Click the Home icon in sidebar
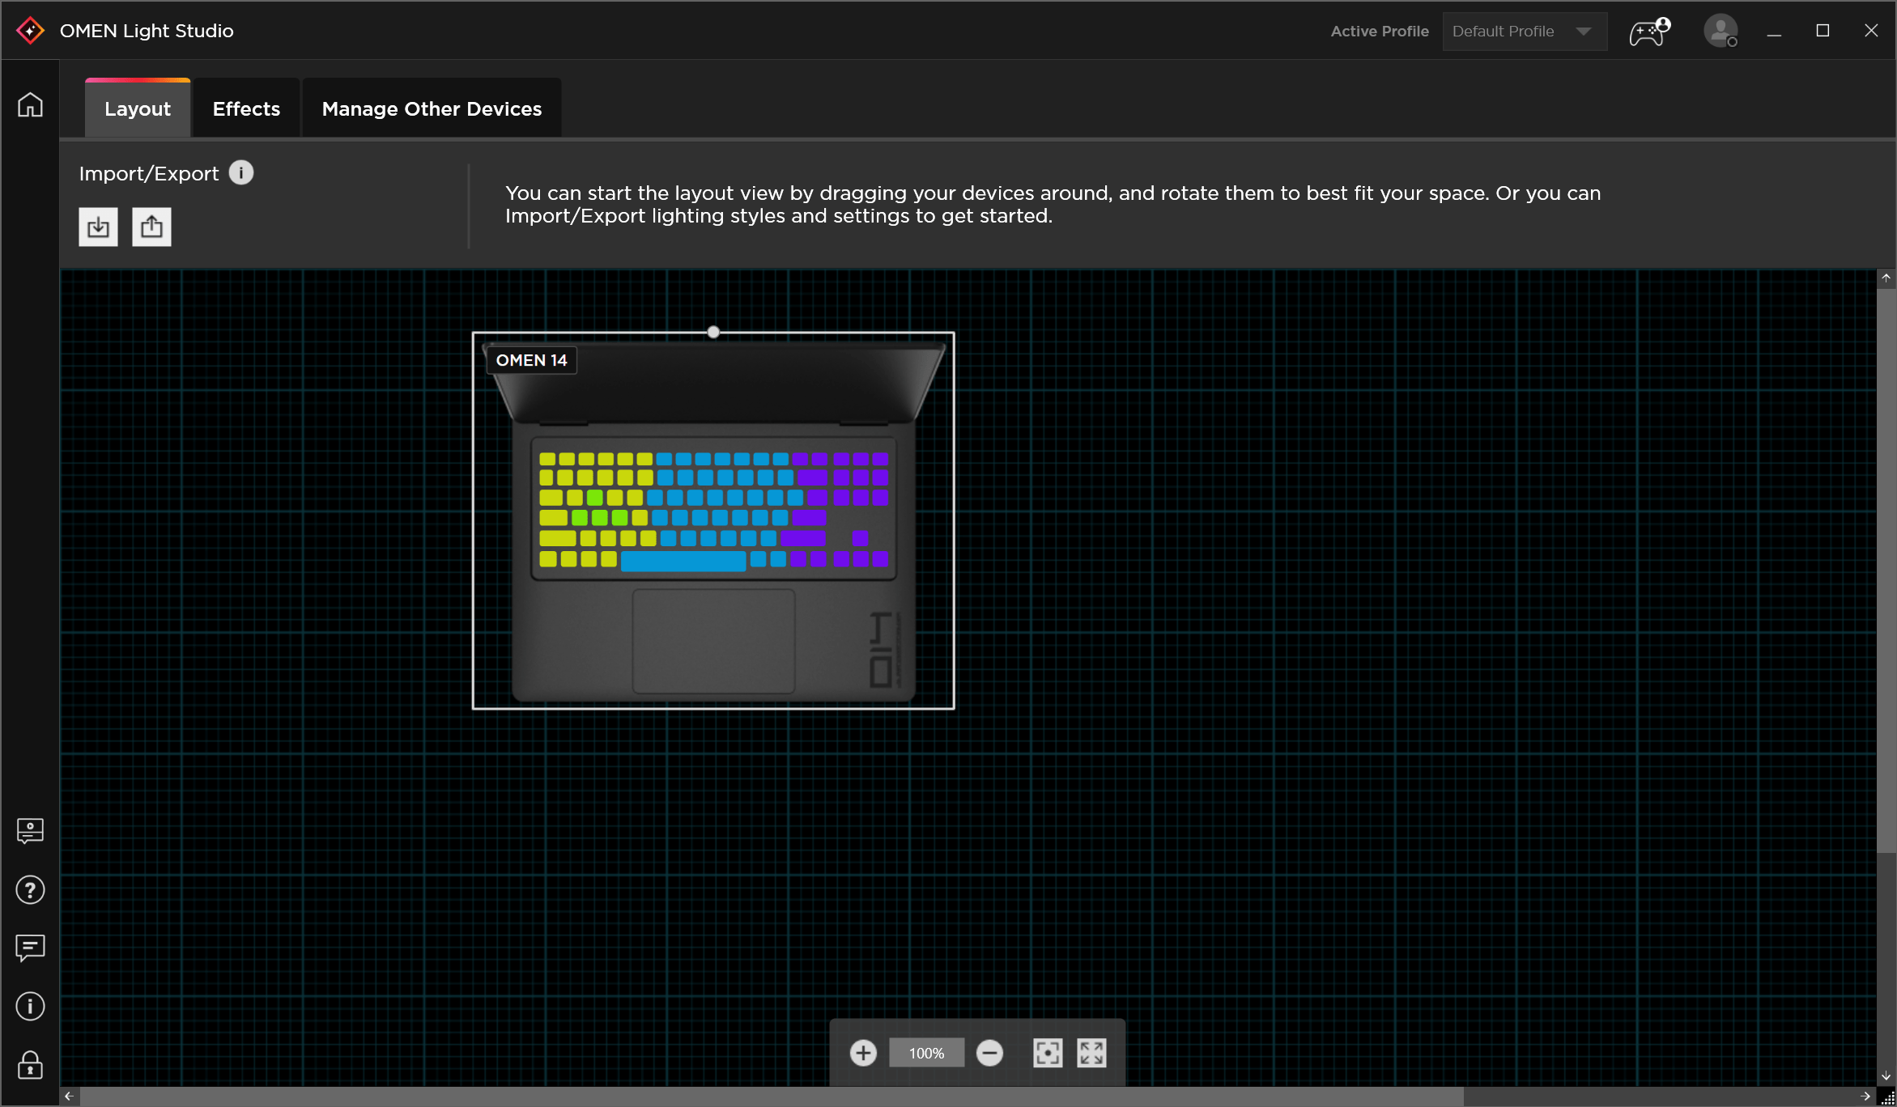Viewport: 1897px width, 1107px height. [x=30, y=105]
